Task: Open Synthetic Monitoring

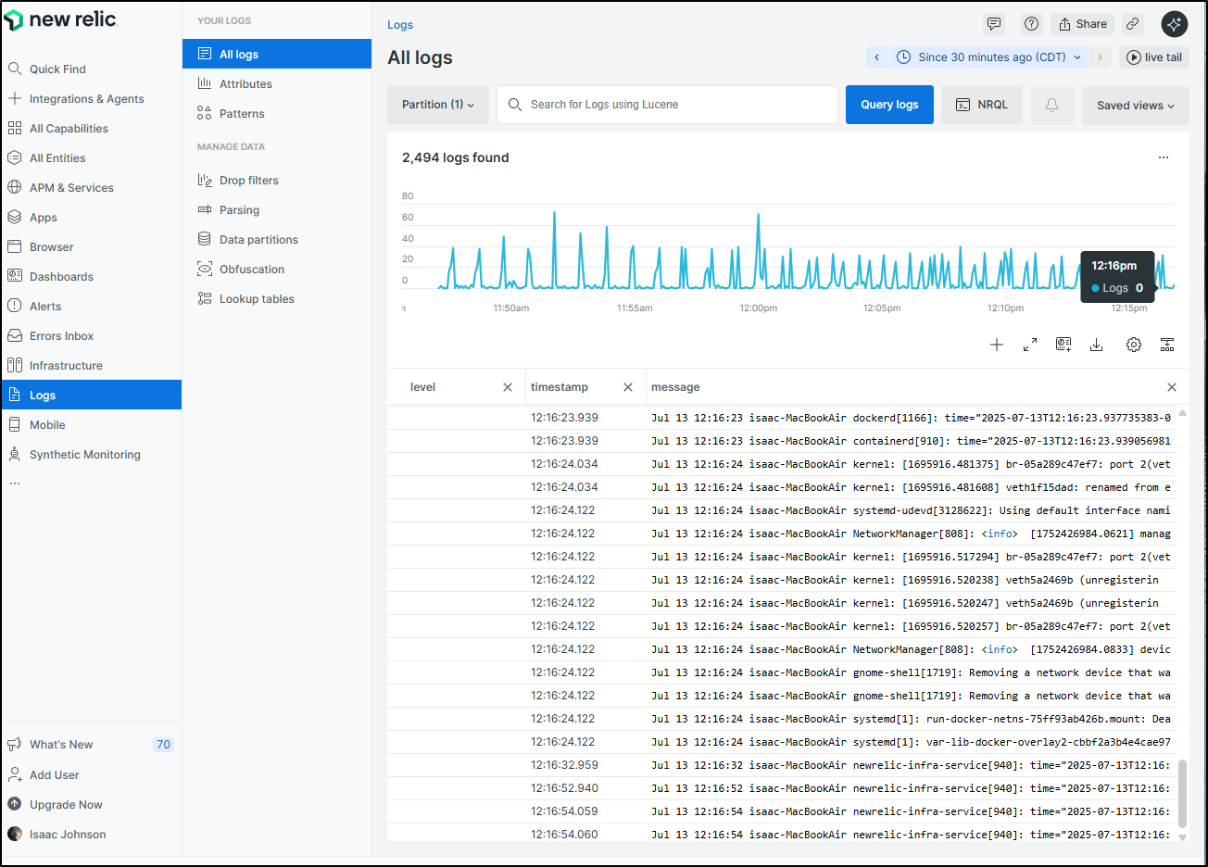Action: [92, 454]
